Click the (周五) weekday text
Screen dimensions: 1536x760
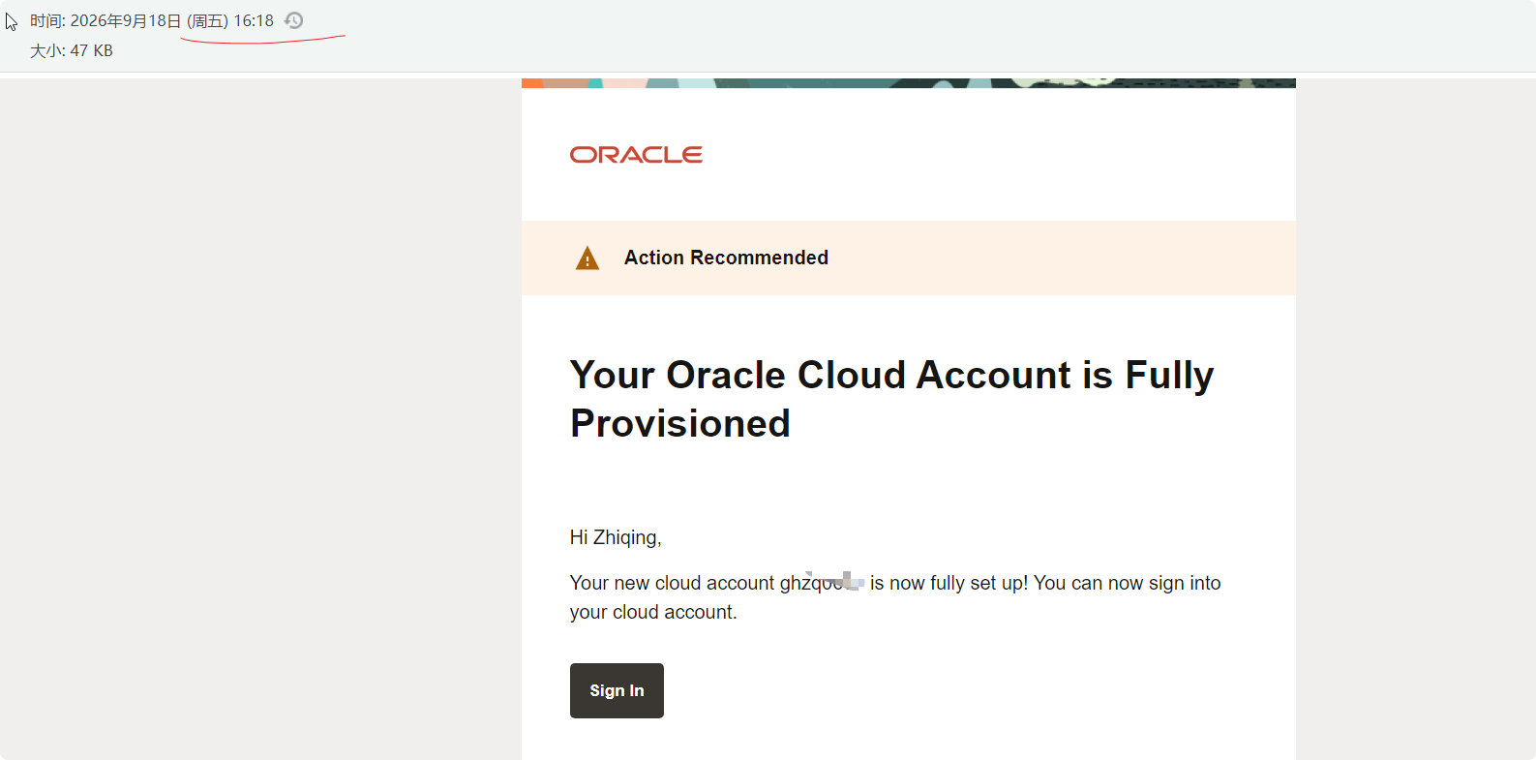[207, 21]
